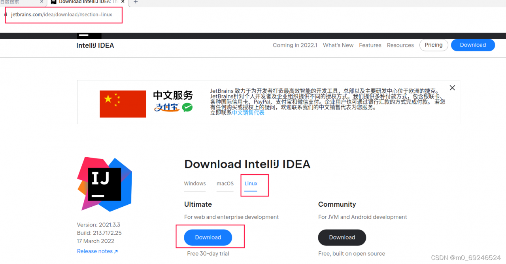Download the Community edition
506x264 pixels.
(342, 238)
